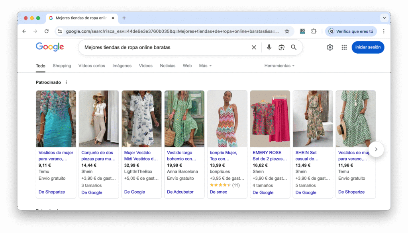Screen dimensions: 408x233
Task: Show next sponsored products with arrow
Action: (376, 150)
